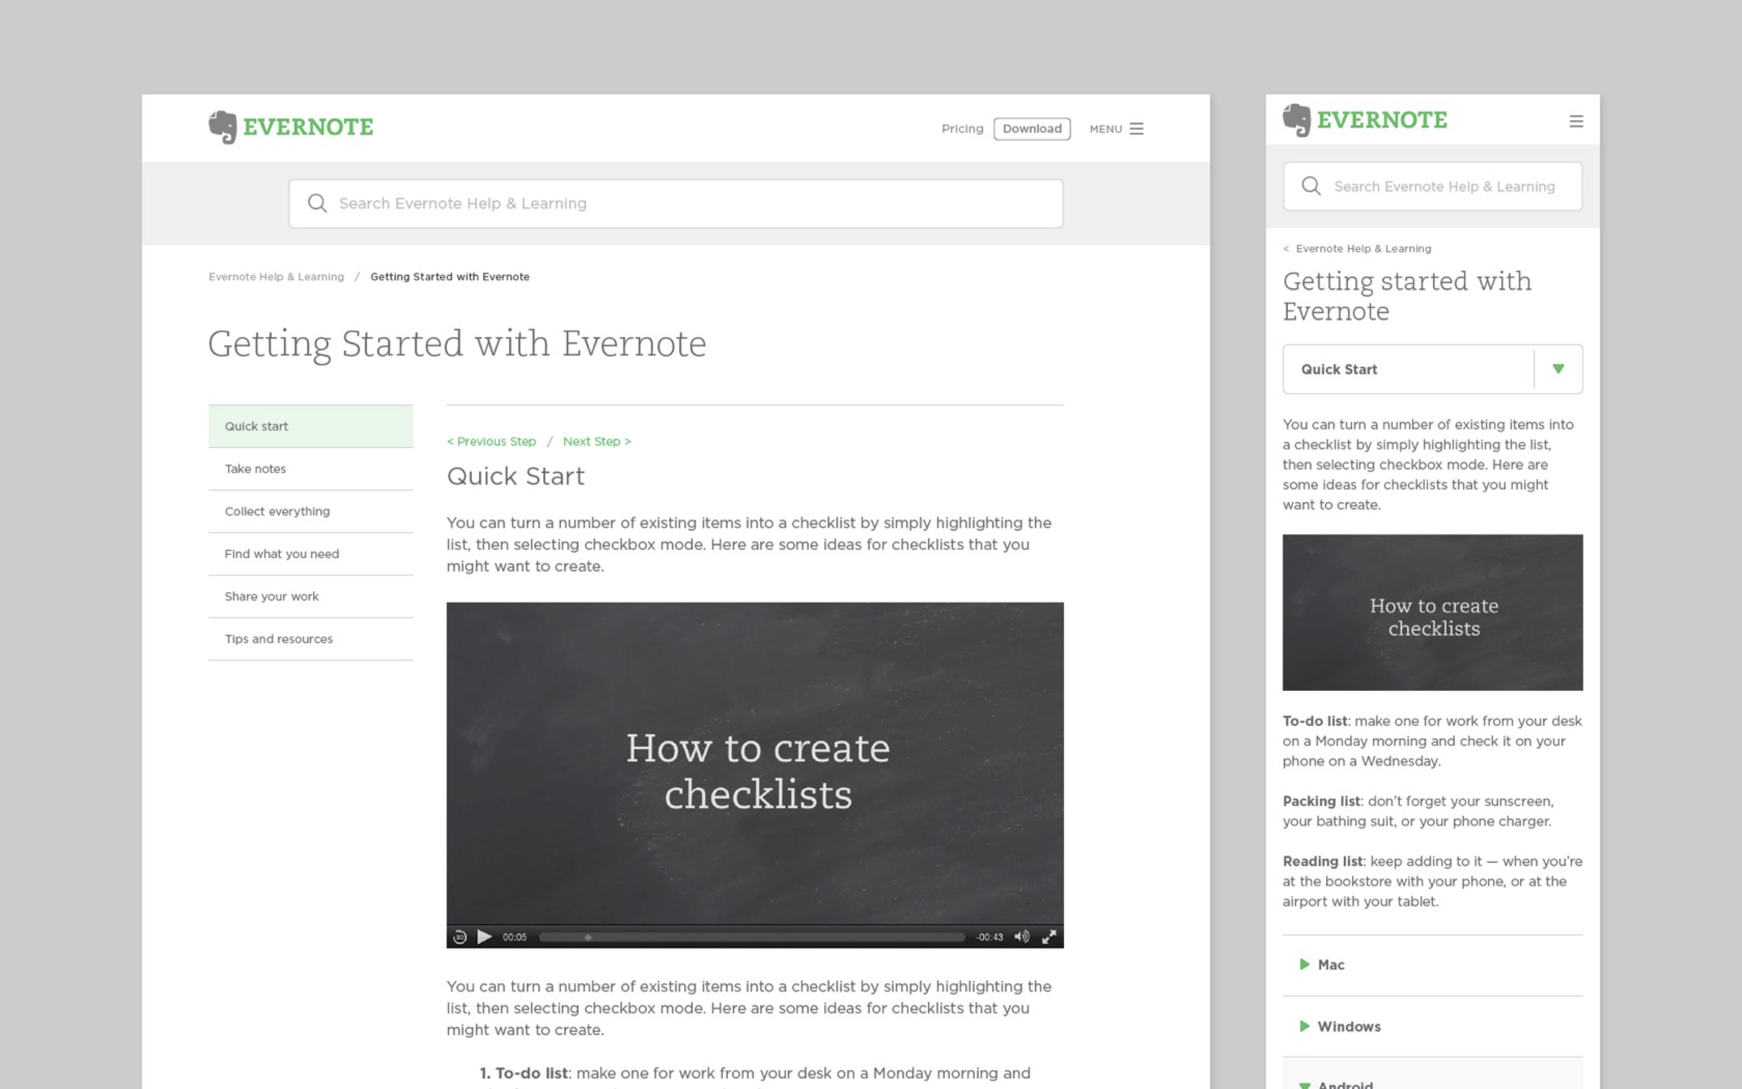Click the bold Packing list text in mobile view

1321,801
